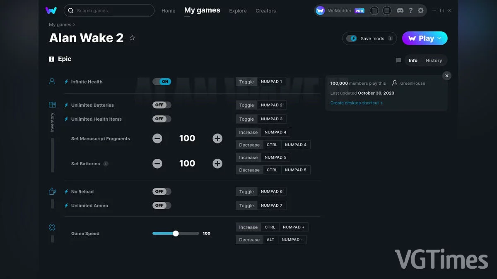This screenshot has width=497, height=279.
Task: Click the Search games input field
Action: click(x=112, y=11)
